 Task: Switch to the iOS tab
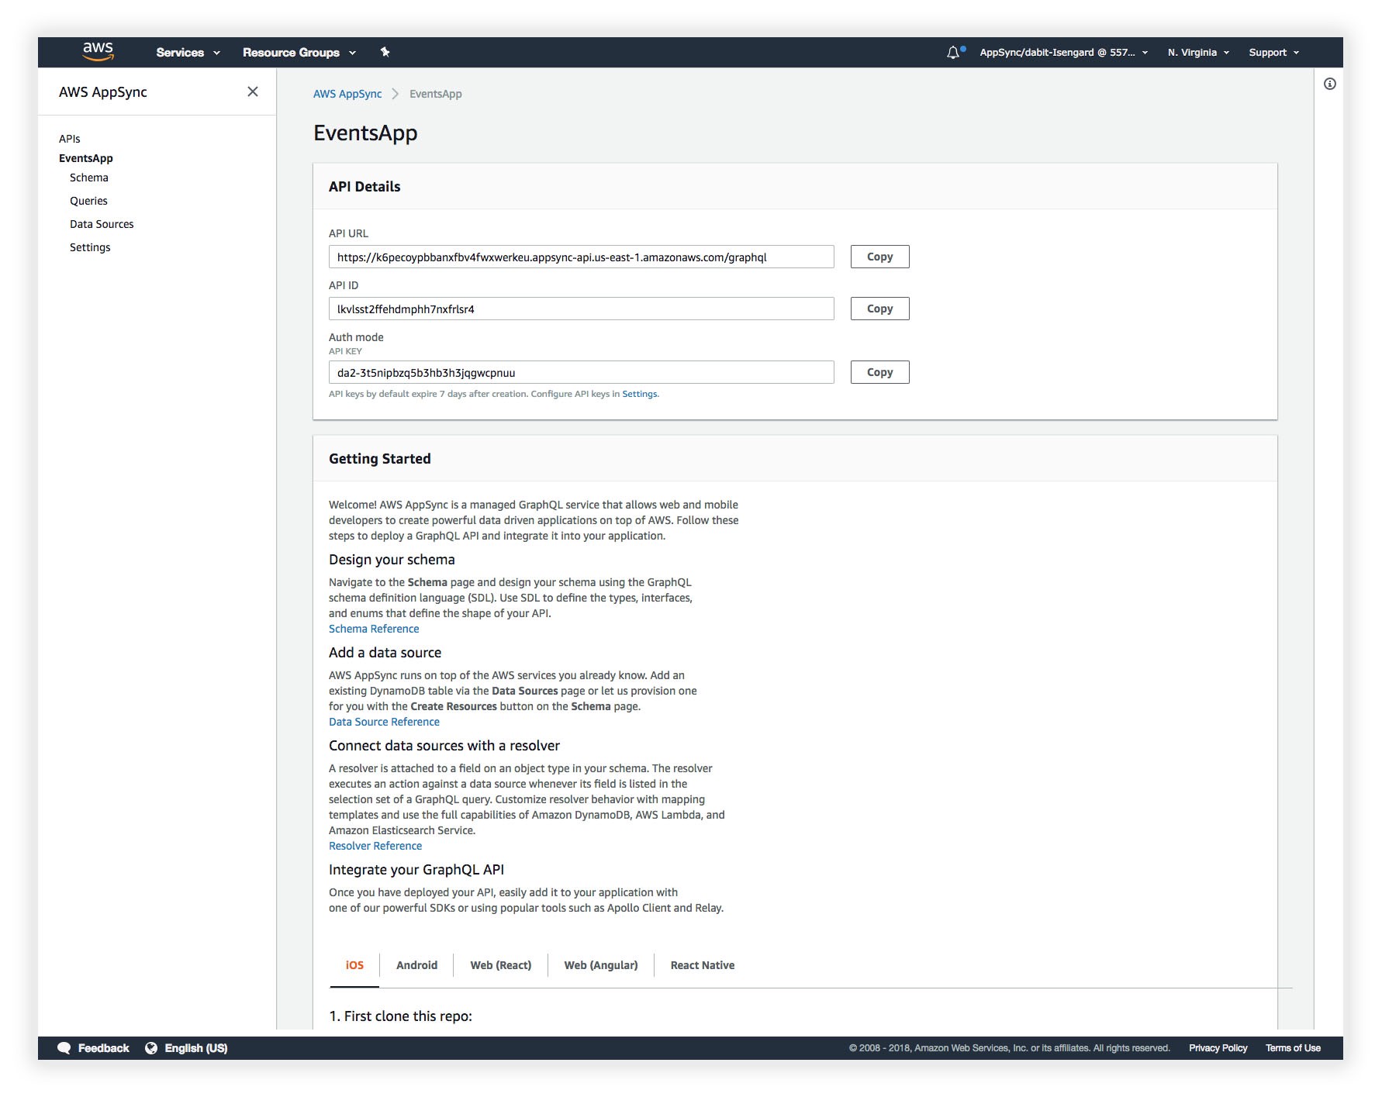[354, 965]
